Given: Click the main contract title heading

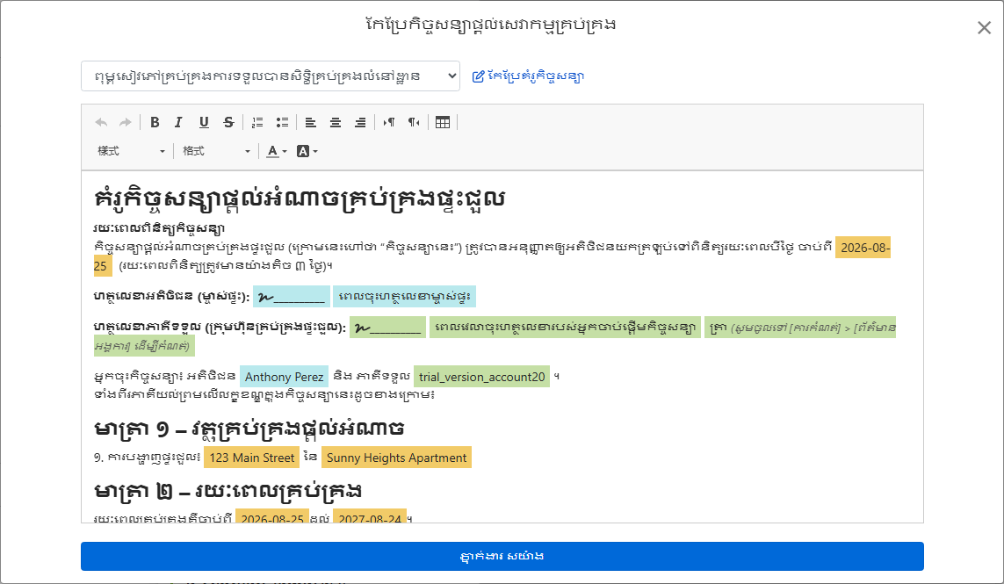Looking at the screenshot, I should click(x=300, y=199).
